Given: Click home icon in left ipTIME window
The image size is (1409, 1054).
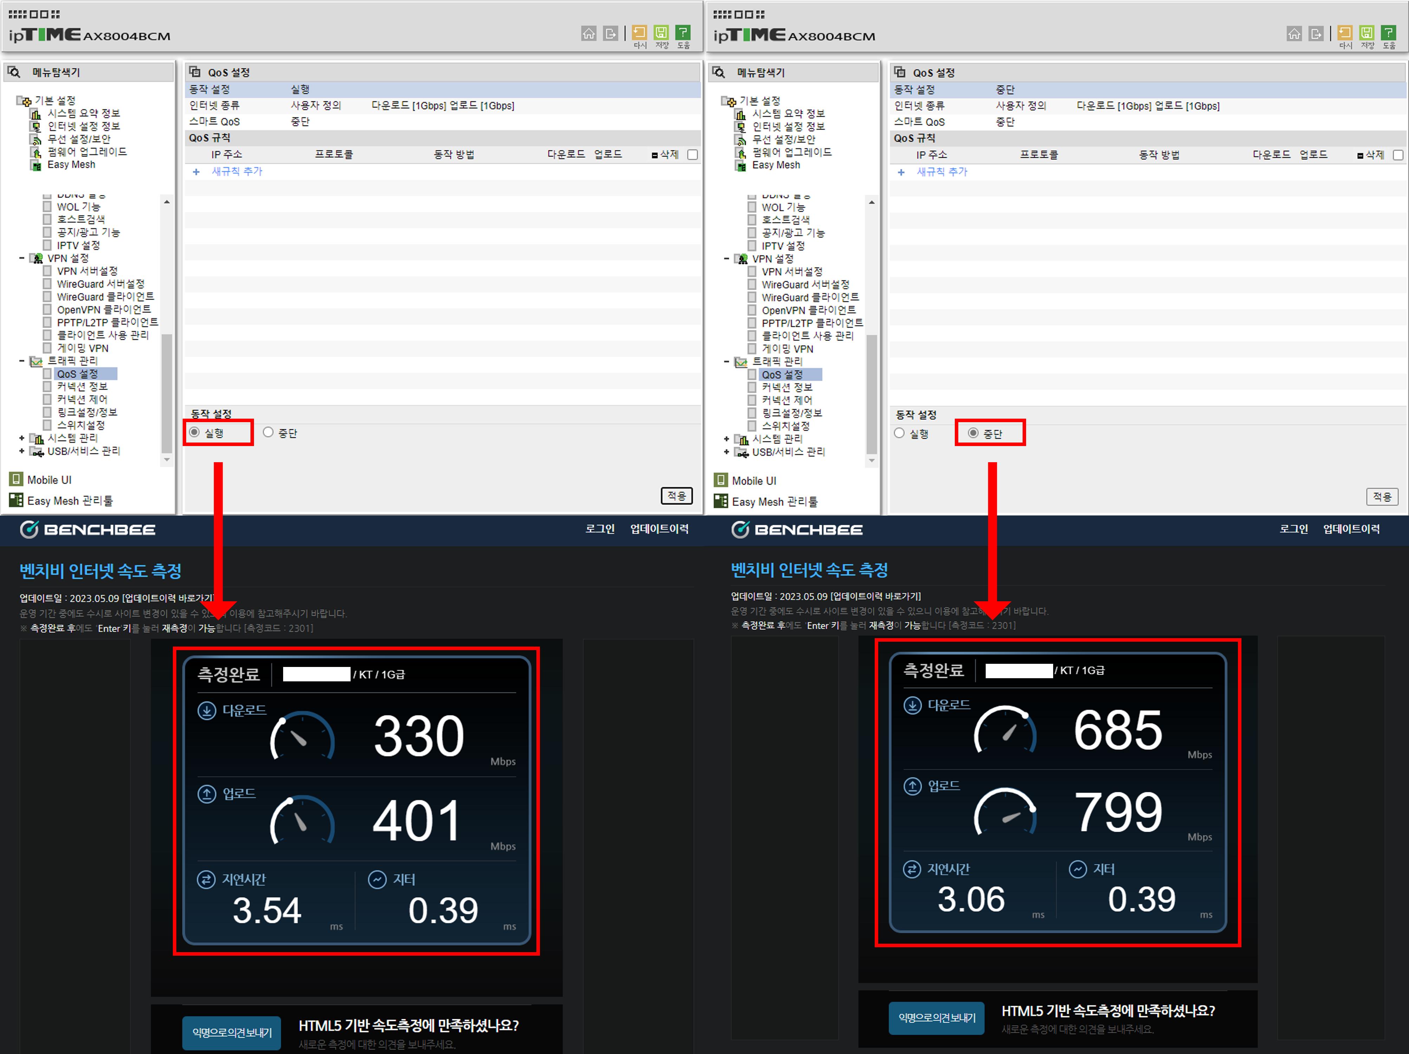Looking at the screenshot, I should (588, 33).
